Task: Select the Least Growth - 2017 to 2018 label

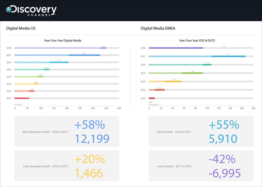Action: point(174,166)
